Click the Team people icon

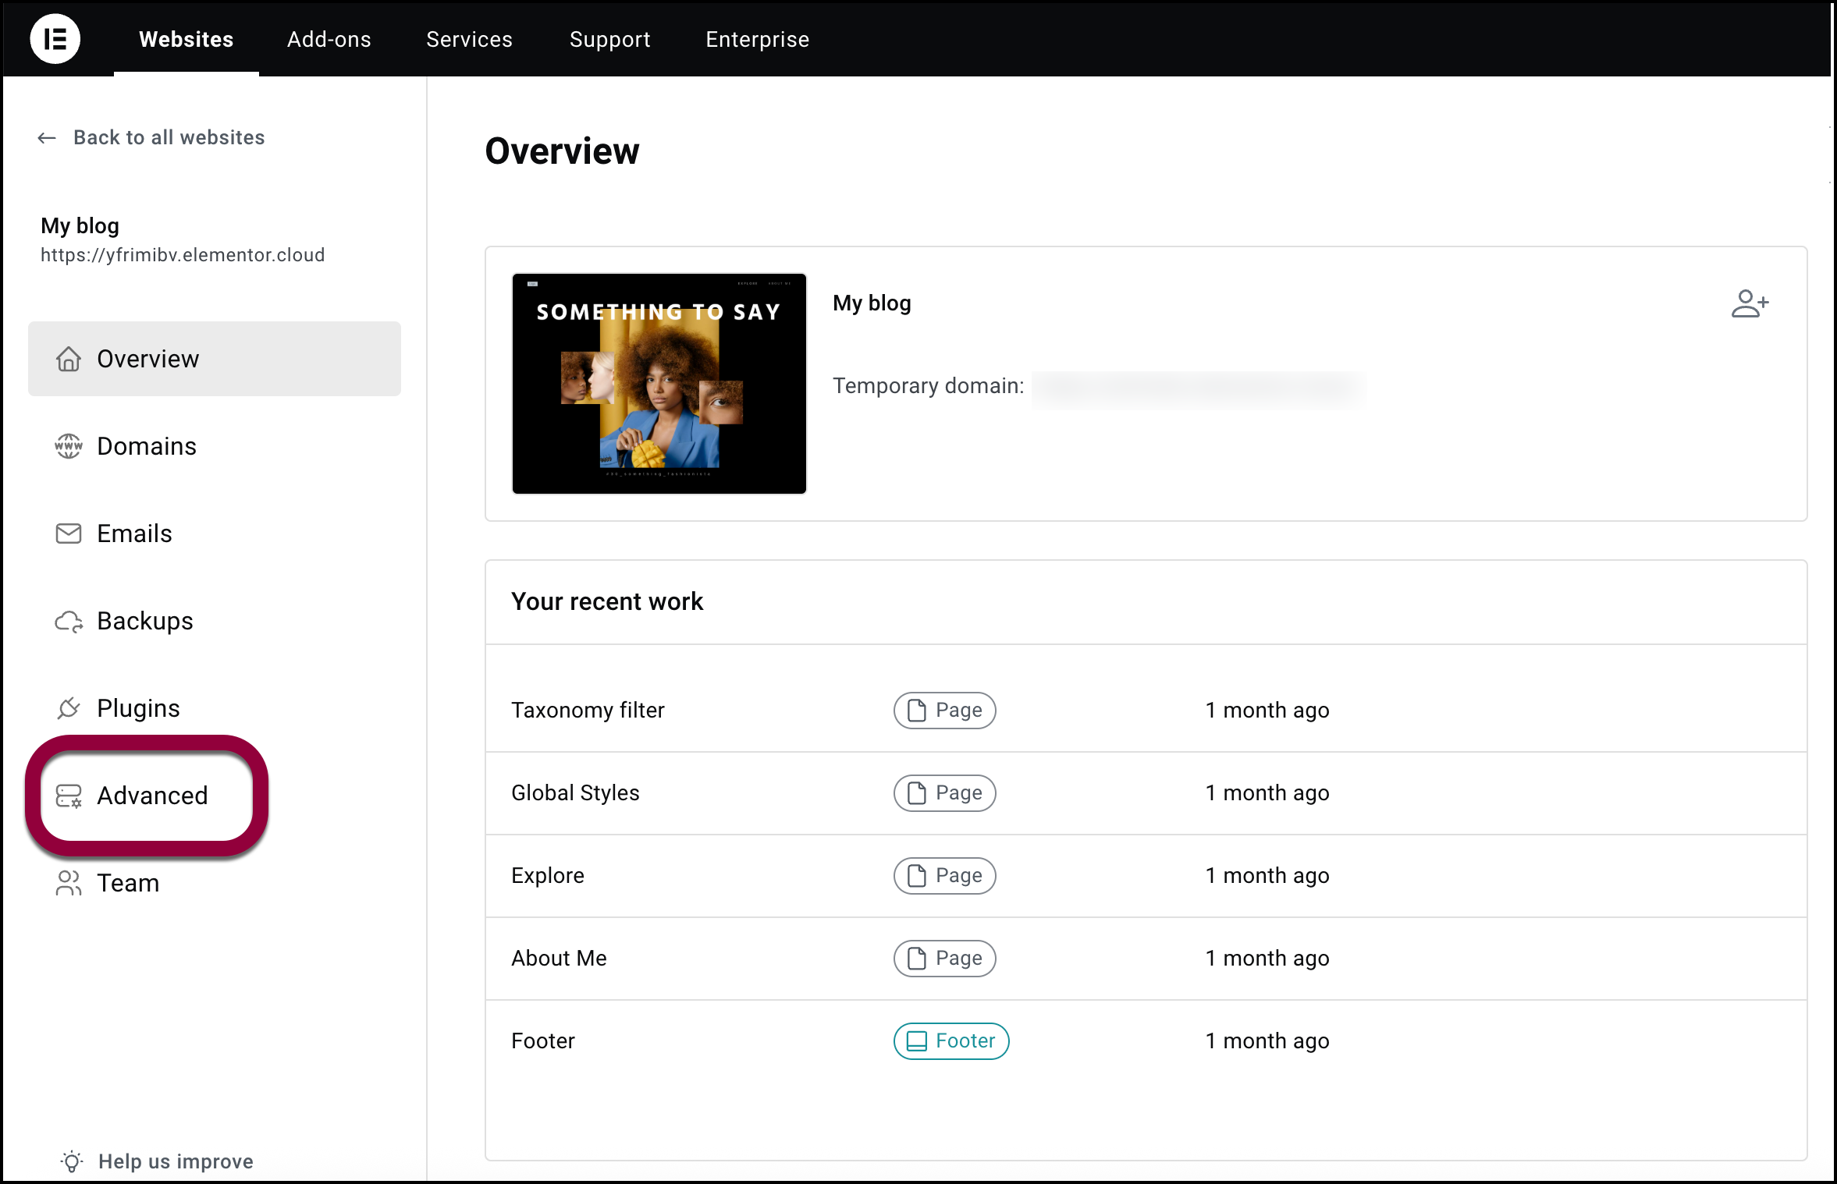coord(69,883)
